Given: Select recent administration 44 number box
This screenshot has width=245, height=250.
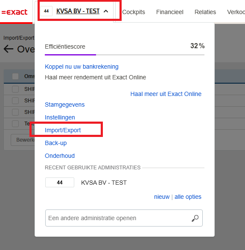Looking at the screenshot, I should [60, 183].
